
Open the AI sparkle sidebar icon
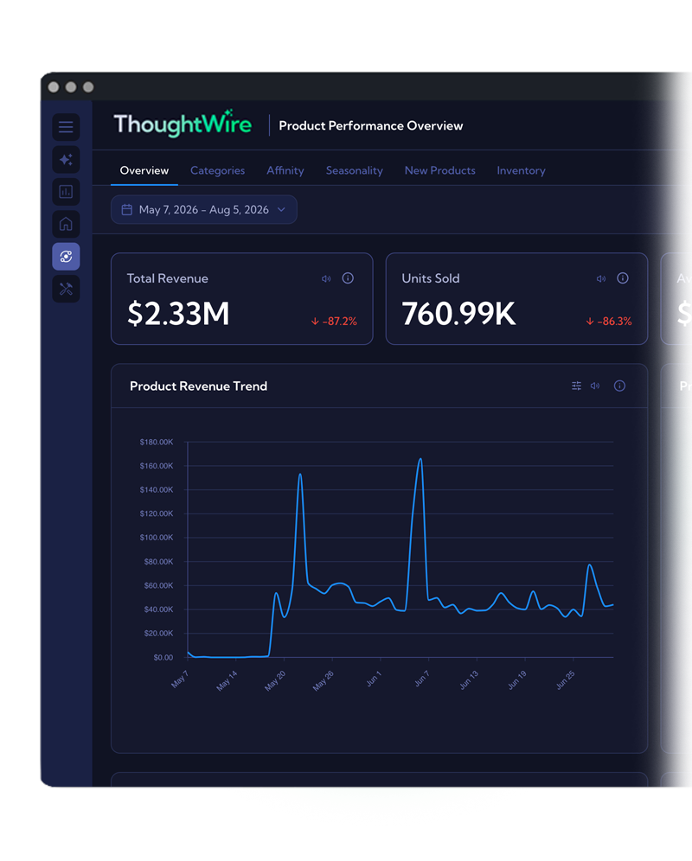[66, 160]
